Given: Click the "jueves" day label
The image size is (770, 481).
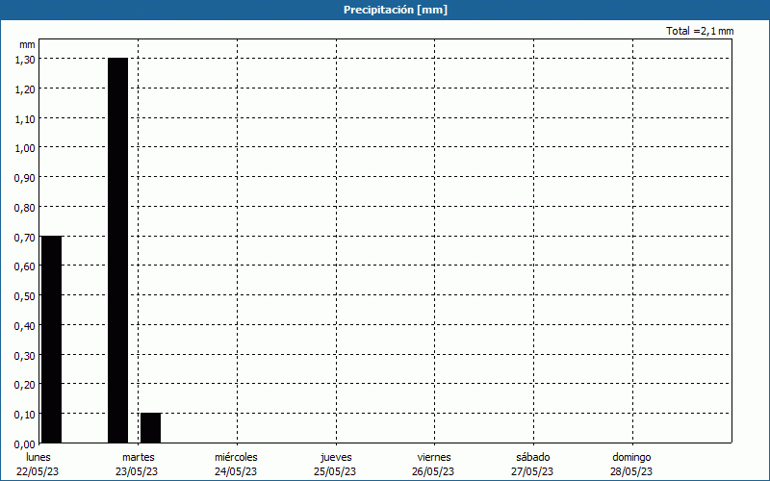Looking at the screenshot, I should pyautogui.click(x=336, y=457).
